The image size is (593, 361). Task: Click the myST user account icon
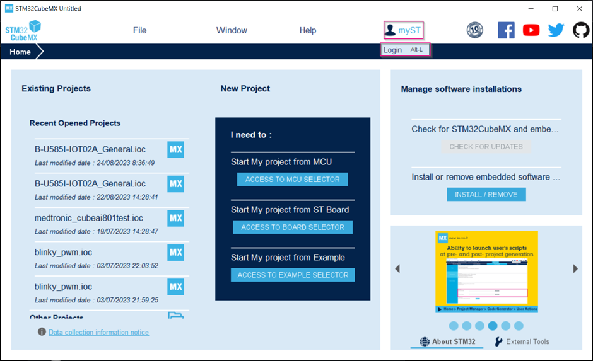(390, 30)
